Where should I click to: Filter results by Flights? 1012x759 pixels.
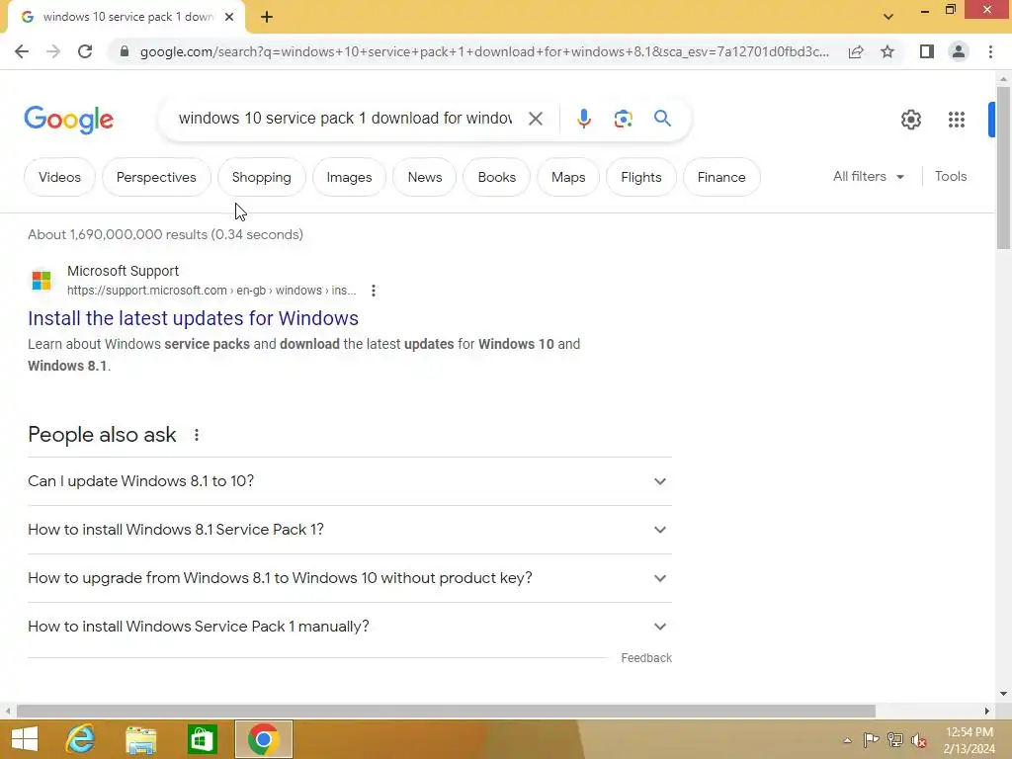point(640,177)
